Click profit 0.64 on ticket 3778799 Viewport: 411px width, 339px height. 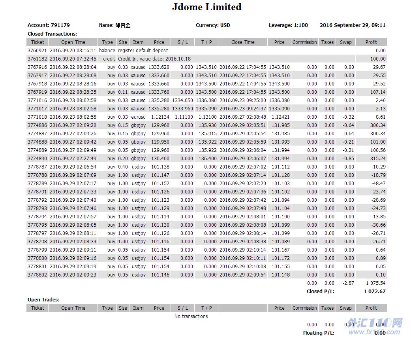click(381, 250)
